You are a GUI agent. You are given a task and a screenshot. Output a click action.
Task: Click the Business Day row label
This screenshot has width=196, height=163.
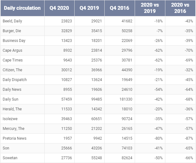point(14,41)
